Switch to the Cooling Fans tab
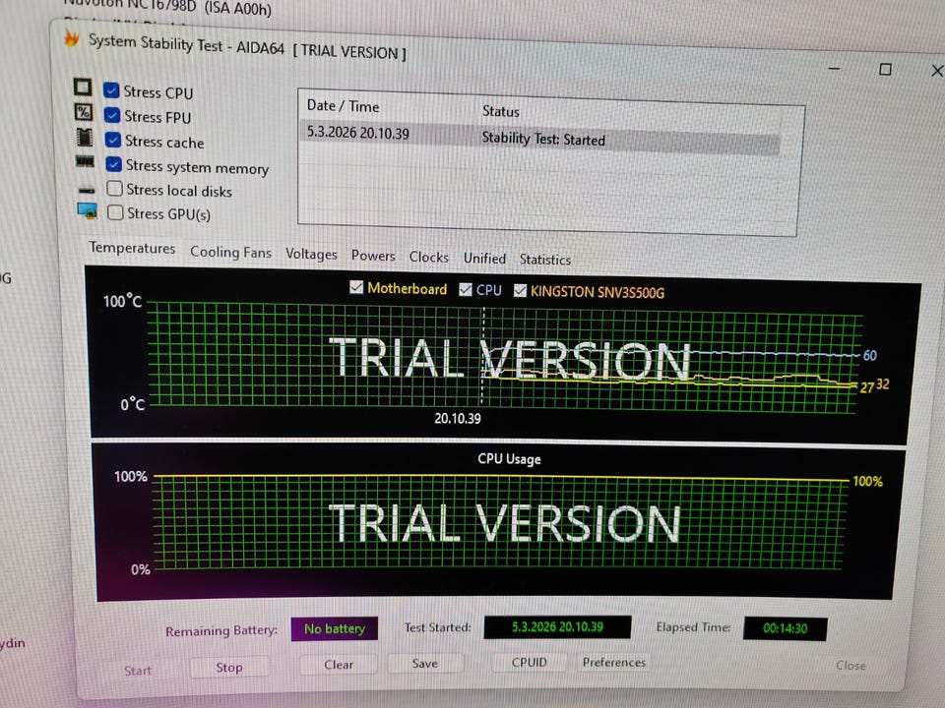 click(x=230, y=253)
